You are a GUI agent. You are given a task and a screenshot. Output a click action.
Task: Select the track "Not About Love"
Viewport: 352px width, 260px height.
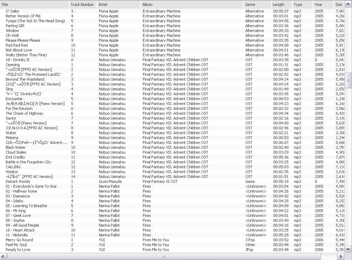[19, 50]
